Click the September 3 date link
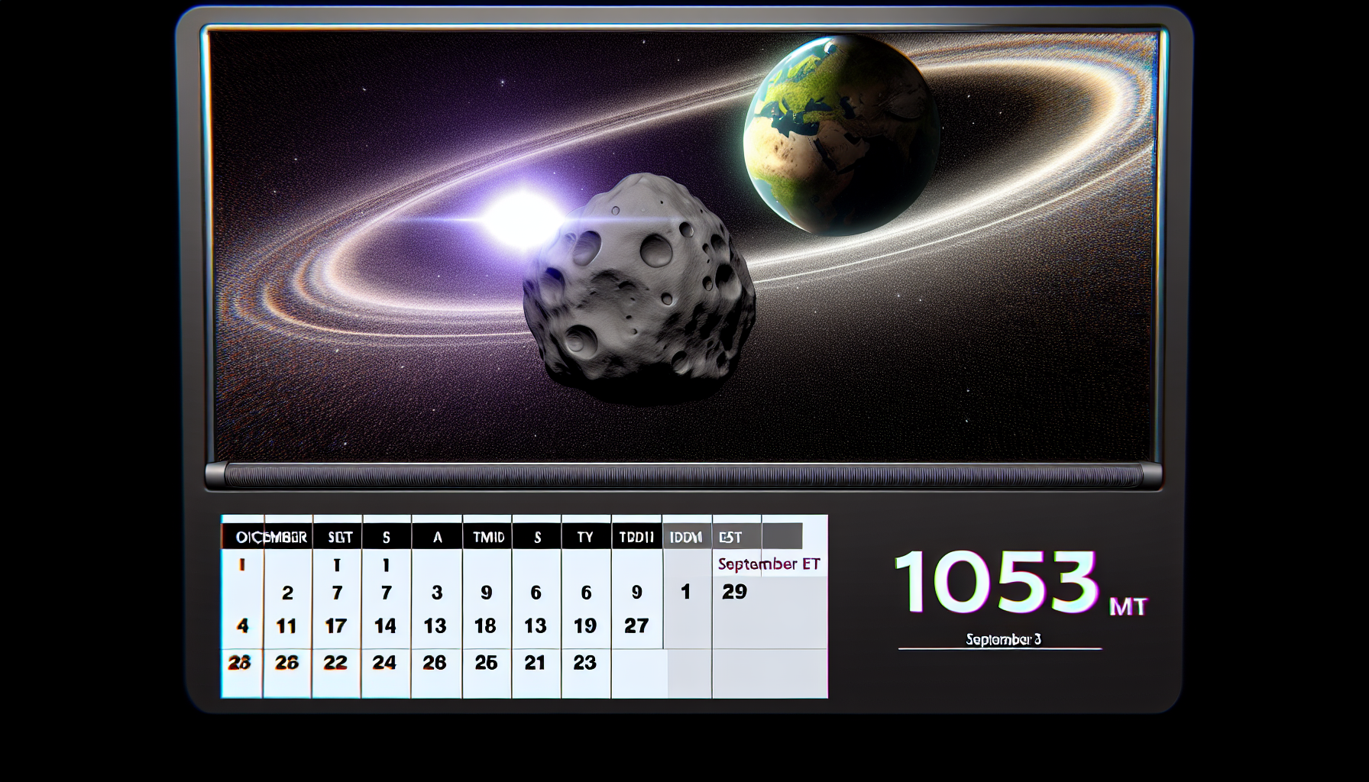Screen dimensions: 1369x782 (x=1003, y=639)
